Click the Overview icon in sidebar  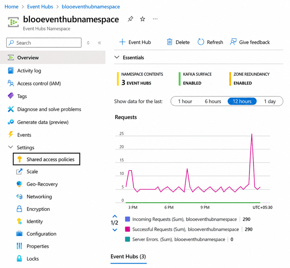11,58
